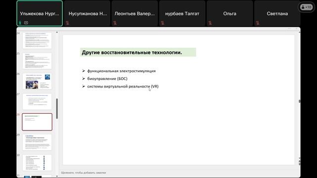The height and width of the screenshot is (178, 317).
Task: Open slide 27 thumbnail
Action: point(37,101)
